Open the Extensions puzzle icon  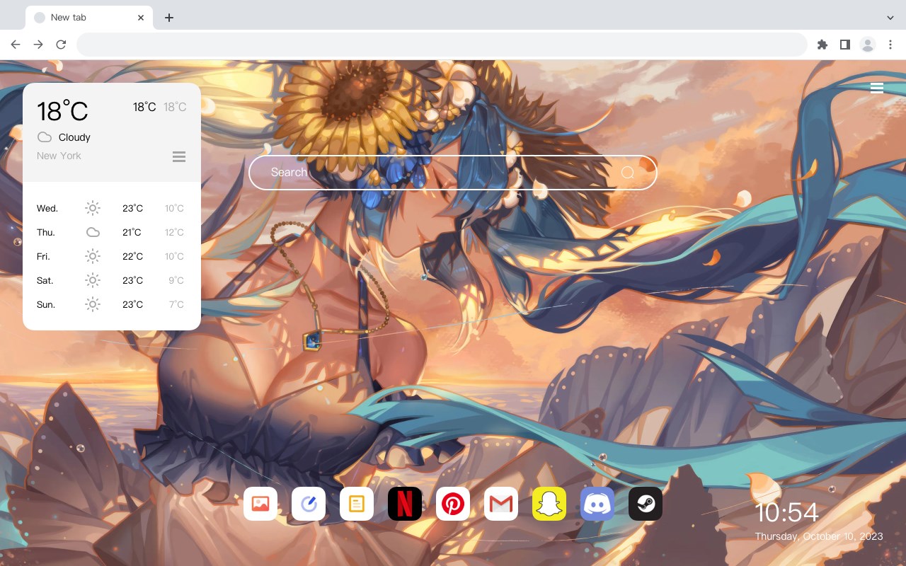click(x=822, y=45)
